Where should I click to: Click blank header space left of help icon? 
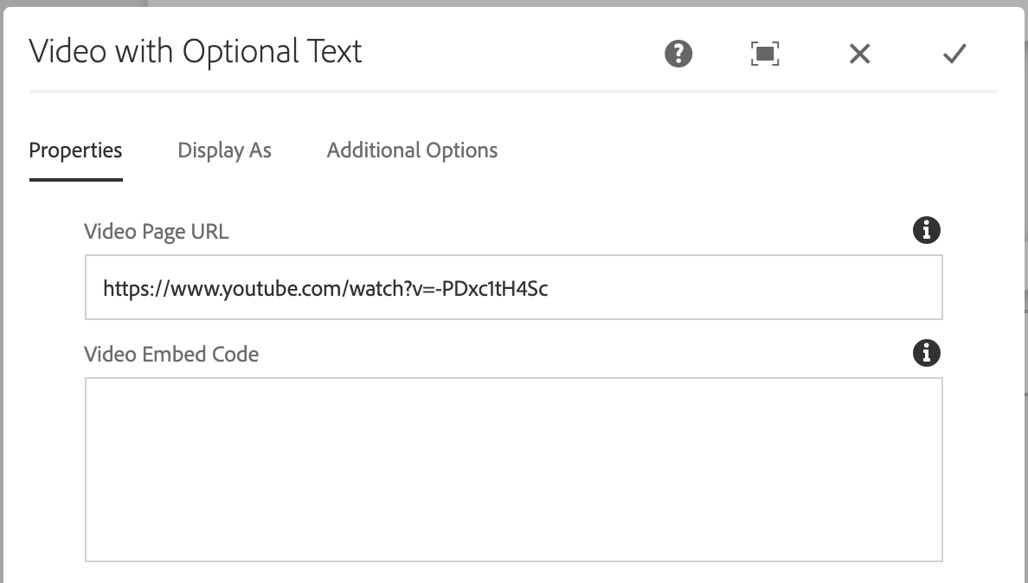pos(519,54)
